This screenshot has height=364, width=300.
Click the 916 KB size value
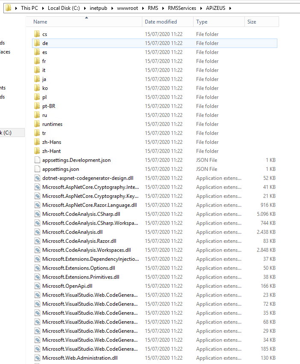coord(268,205)
